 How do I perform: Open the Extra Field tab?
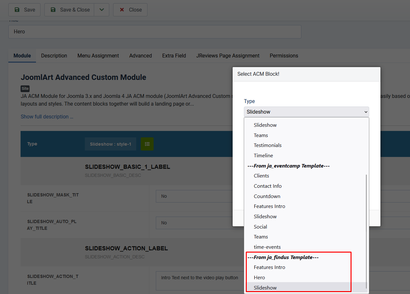click(x=174, y=56)
